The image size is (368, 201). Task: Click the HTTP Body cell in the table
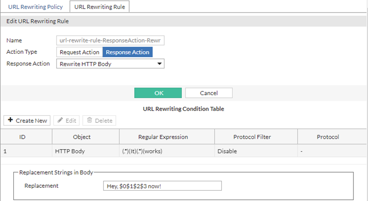[70, 151]
